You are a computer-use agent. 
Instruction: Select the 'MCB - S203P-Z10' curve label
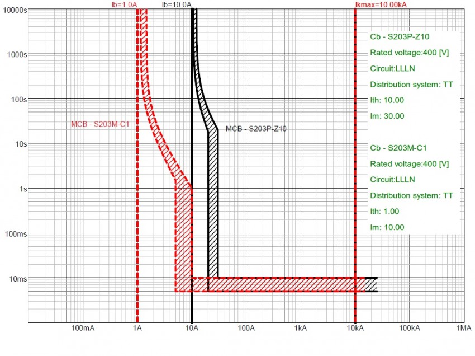tap(256, 129)
